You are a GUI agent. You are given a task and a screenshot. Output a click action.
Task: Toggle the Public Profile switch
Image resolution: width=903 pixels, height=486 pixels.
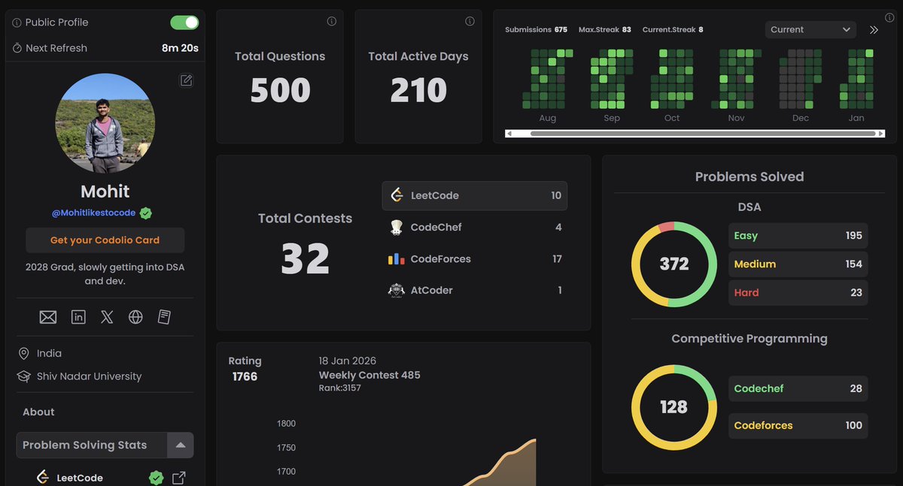click(x=184, y=23)
